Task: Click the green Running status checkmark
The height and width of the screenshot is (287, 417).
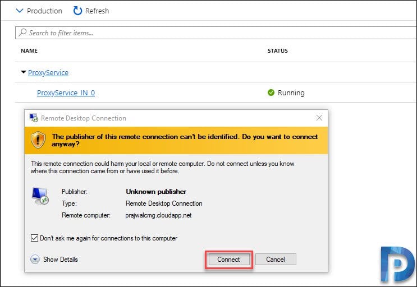Action: [x=271, y=92]
